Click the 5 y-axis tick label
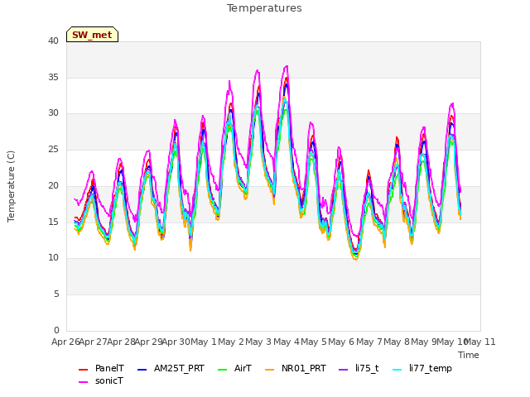Image resolution: width=530 pixels, height=397 pixels. (56, 294)
